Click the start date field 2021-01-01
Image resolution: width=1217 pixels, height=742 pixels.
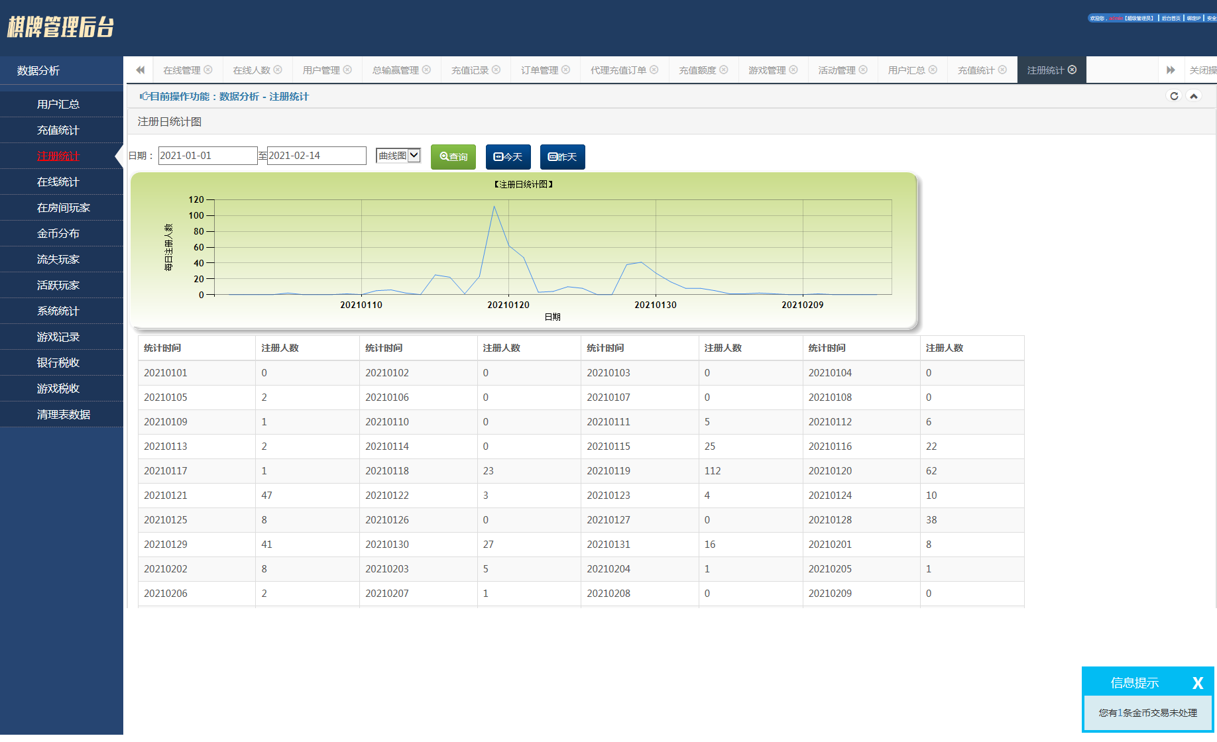[x=207, y=156]
